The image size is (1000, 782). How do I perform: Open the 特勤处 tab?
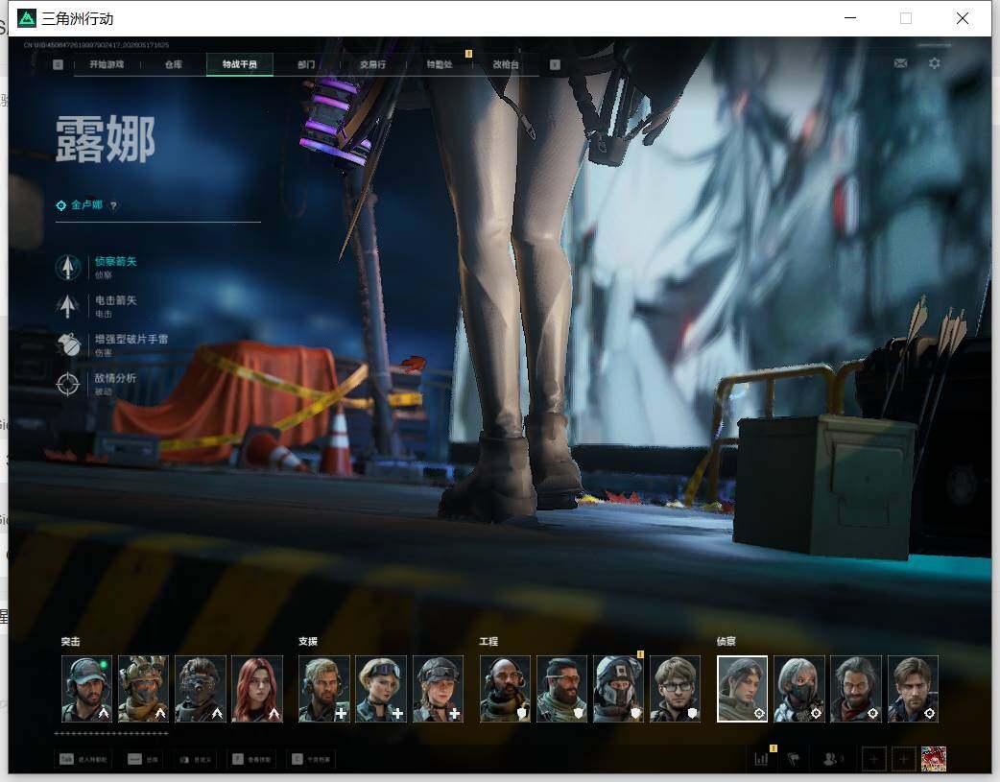[440, 64]
